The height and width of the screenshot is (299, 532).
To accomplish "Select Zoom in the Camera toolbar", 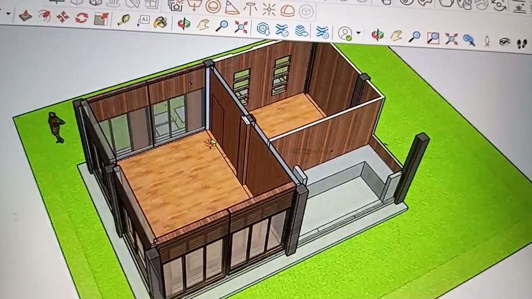I will point(414,37).
